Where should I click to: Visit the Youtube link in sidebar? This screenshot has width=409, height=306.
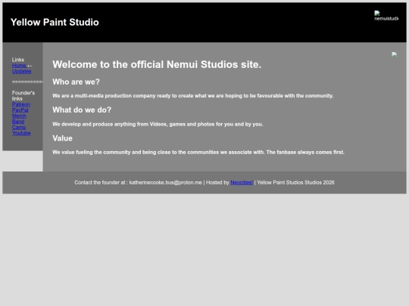[x=21, y=133]
